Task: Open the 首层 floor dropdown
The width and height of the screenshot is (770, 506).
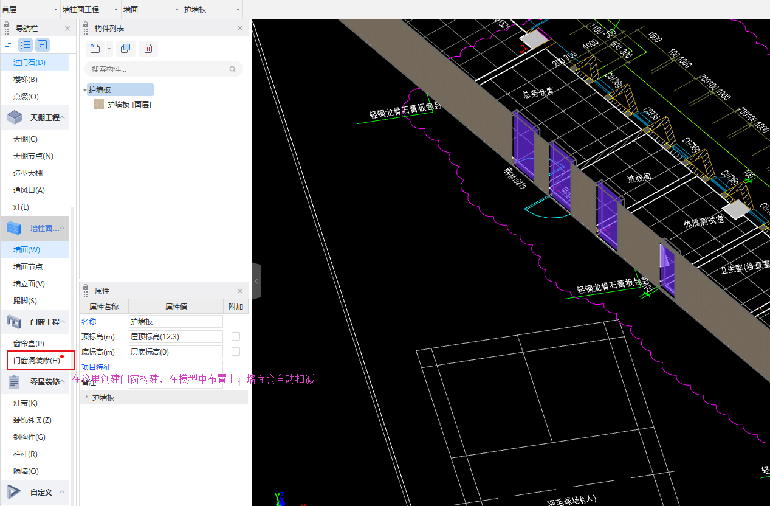Action: point(30,9)
